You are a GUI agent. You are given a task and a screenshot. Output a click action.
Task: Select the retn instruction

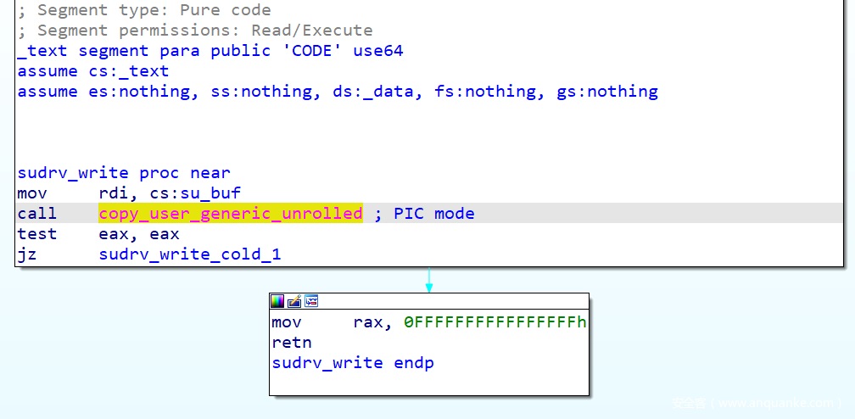coord(292,343)
